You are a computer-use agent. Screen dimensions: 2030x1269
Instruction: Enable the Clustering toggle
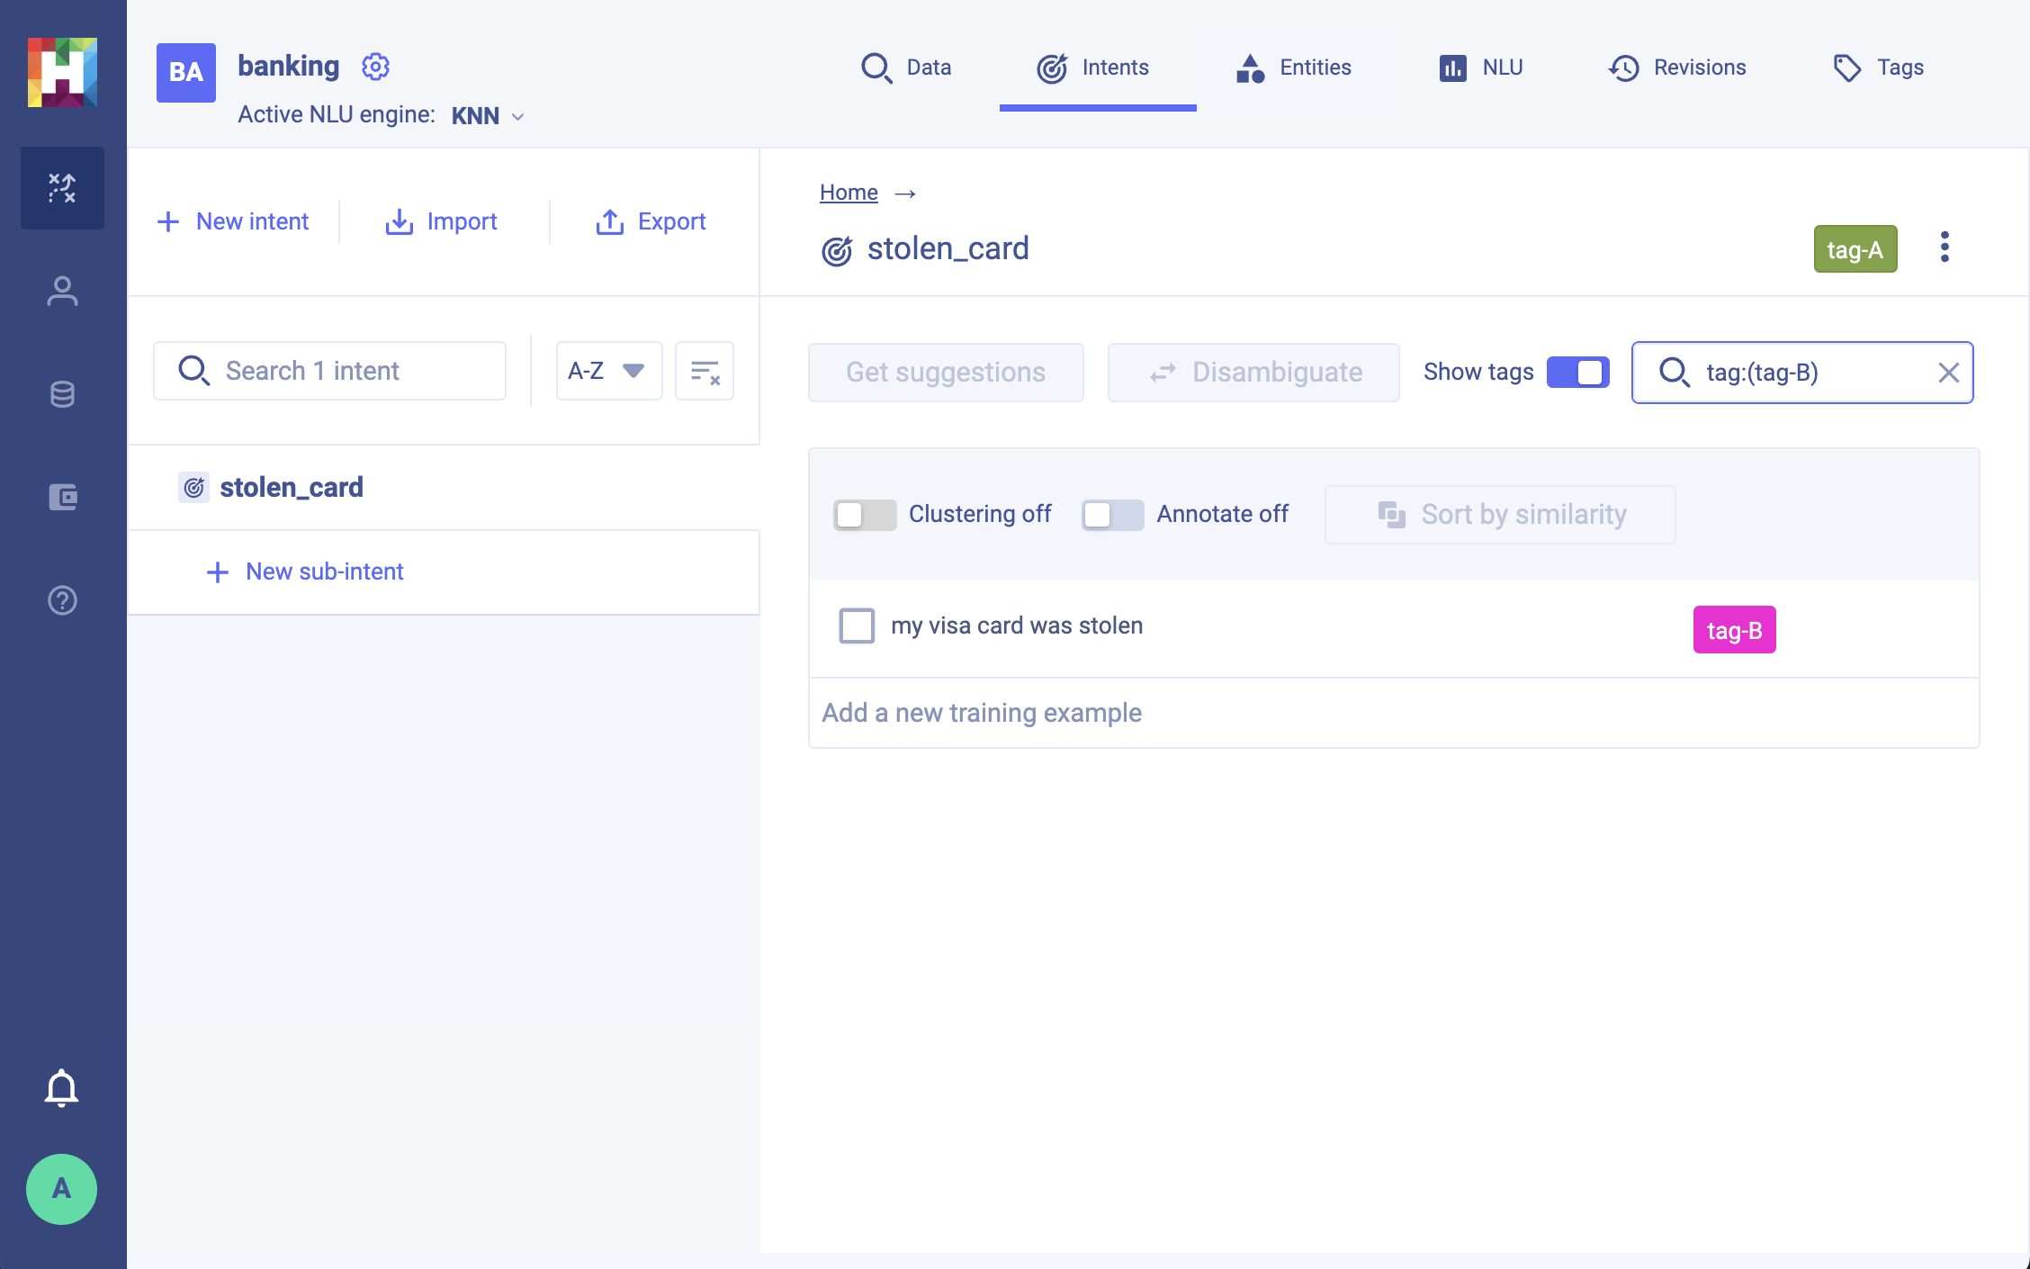click(x=864, y=515)
